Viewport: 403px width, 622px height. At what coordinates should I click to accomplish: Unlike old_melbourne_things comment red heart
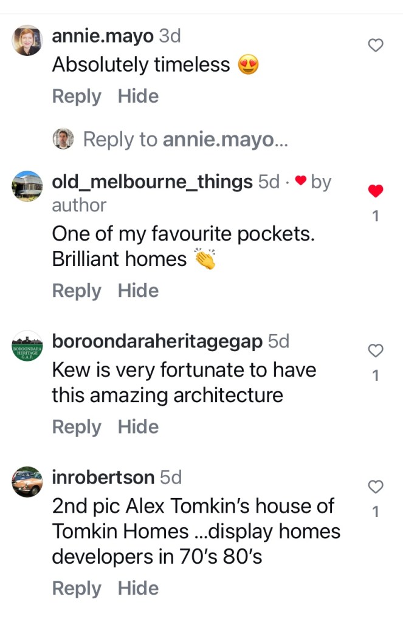(376, 191)
